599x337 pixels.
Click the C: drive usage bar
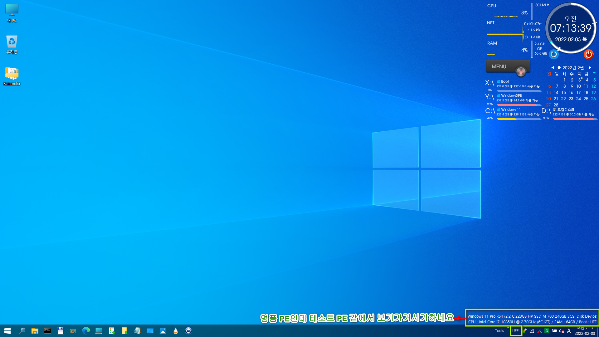(519, 119)
